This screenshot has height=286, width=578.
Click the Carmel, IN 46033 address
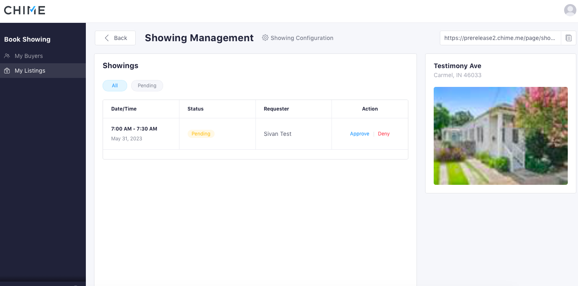point(457,75)
